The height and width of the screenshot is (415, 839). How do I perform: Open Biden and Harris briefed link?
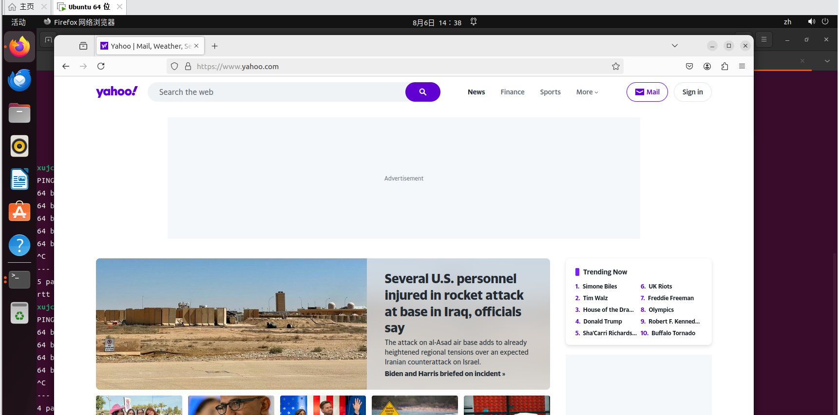tap(445, 374)
